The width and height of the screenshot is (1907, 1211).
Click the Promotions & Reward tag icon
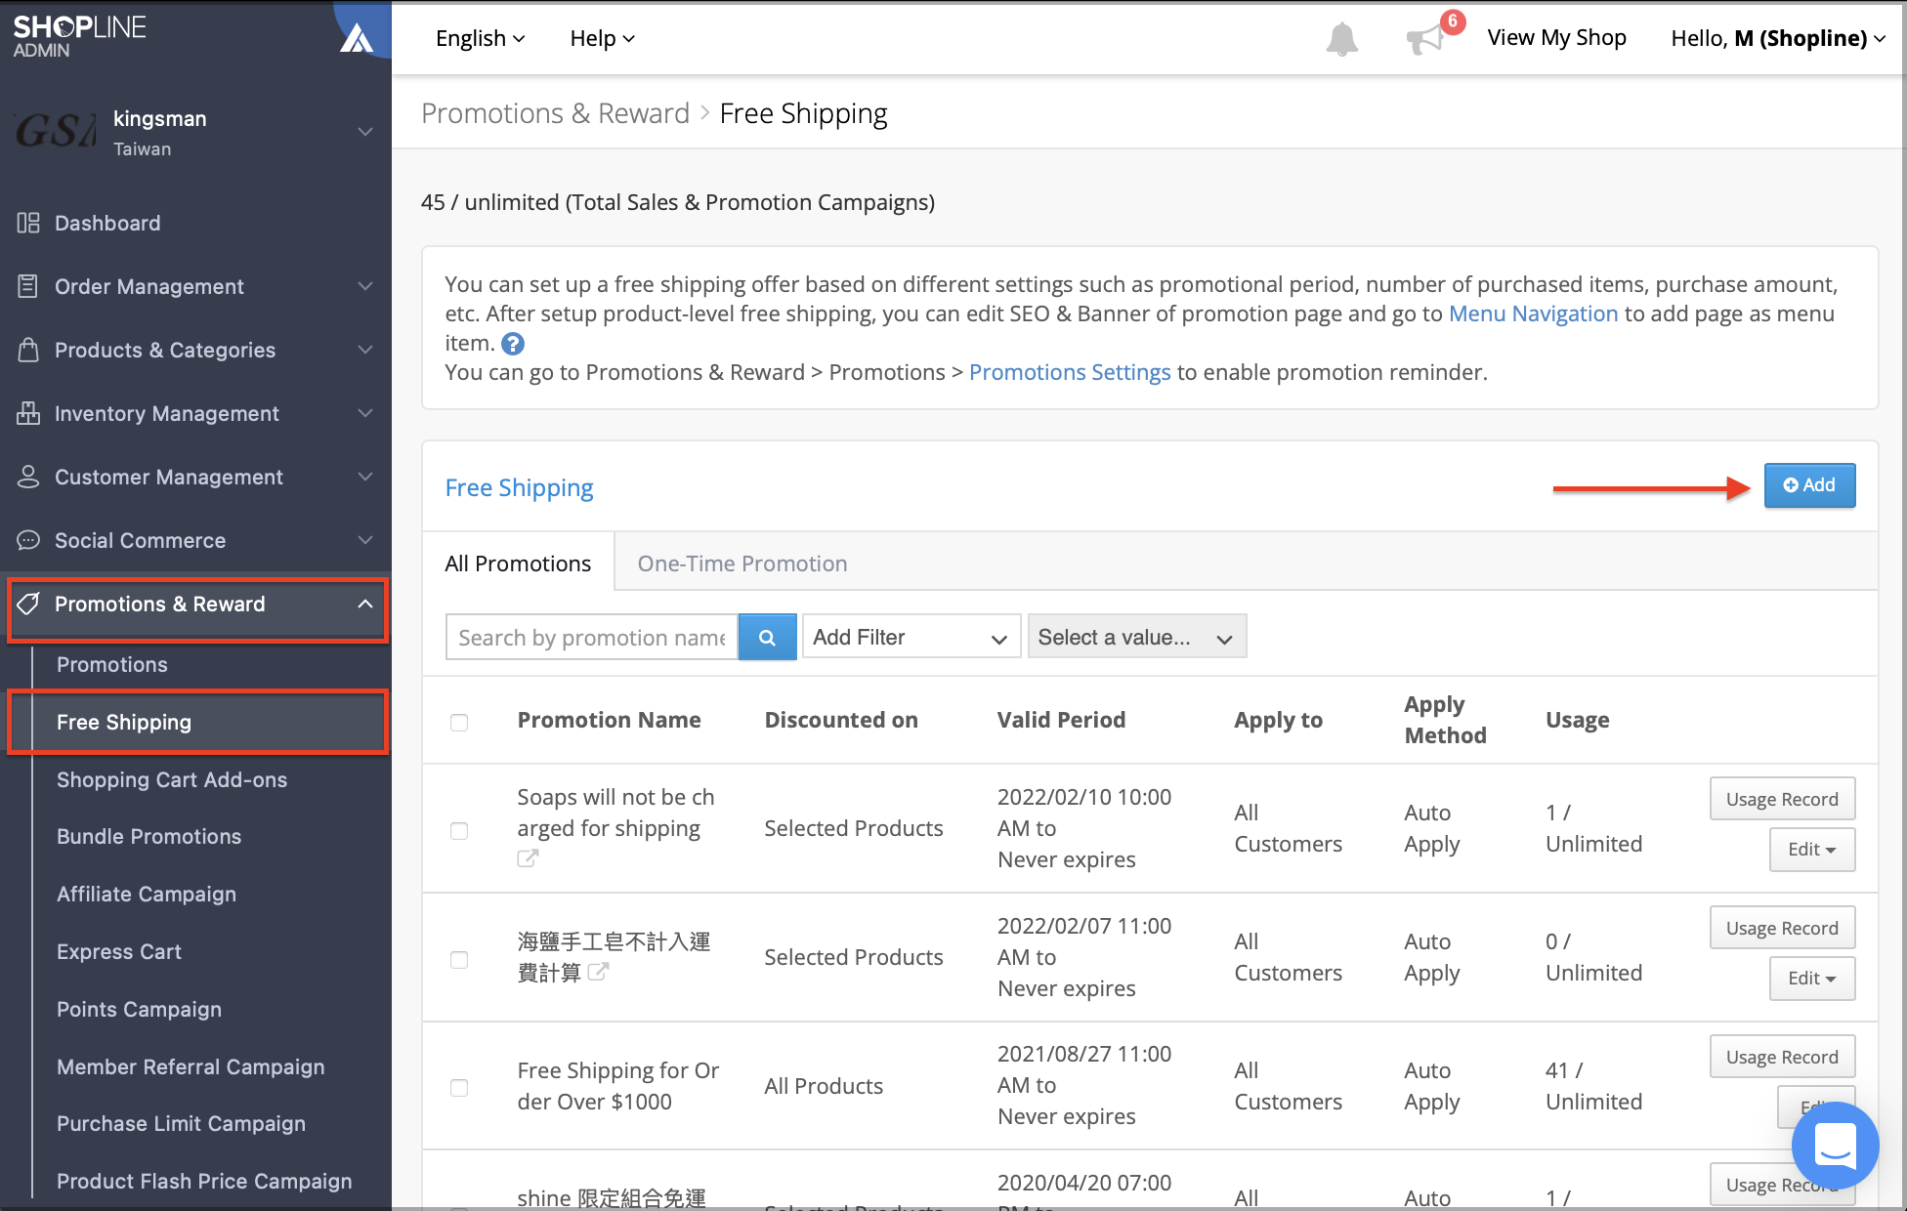click(x=28, y=604)
